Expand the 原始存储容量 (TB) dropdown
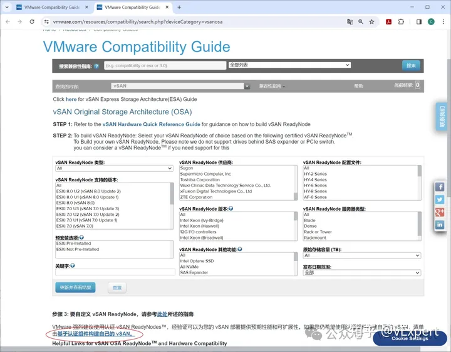 coord(362,255)
